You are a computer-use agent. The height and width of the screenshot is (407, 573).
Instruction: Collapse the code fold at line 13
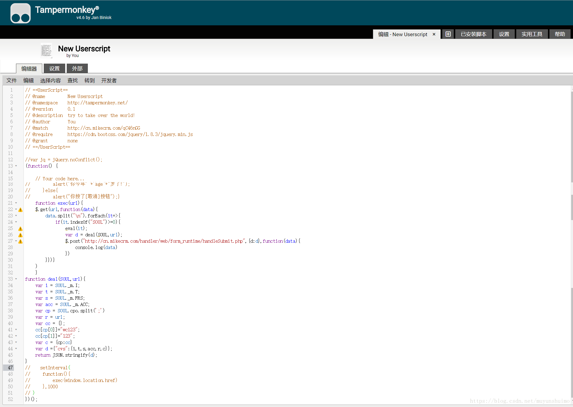tap(16, 166)
